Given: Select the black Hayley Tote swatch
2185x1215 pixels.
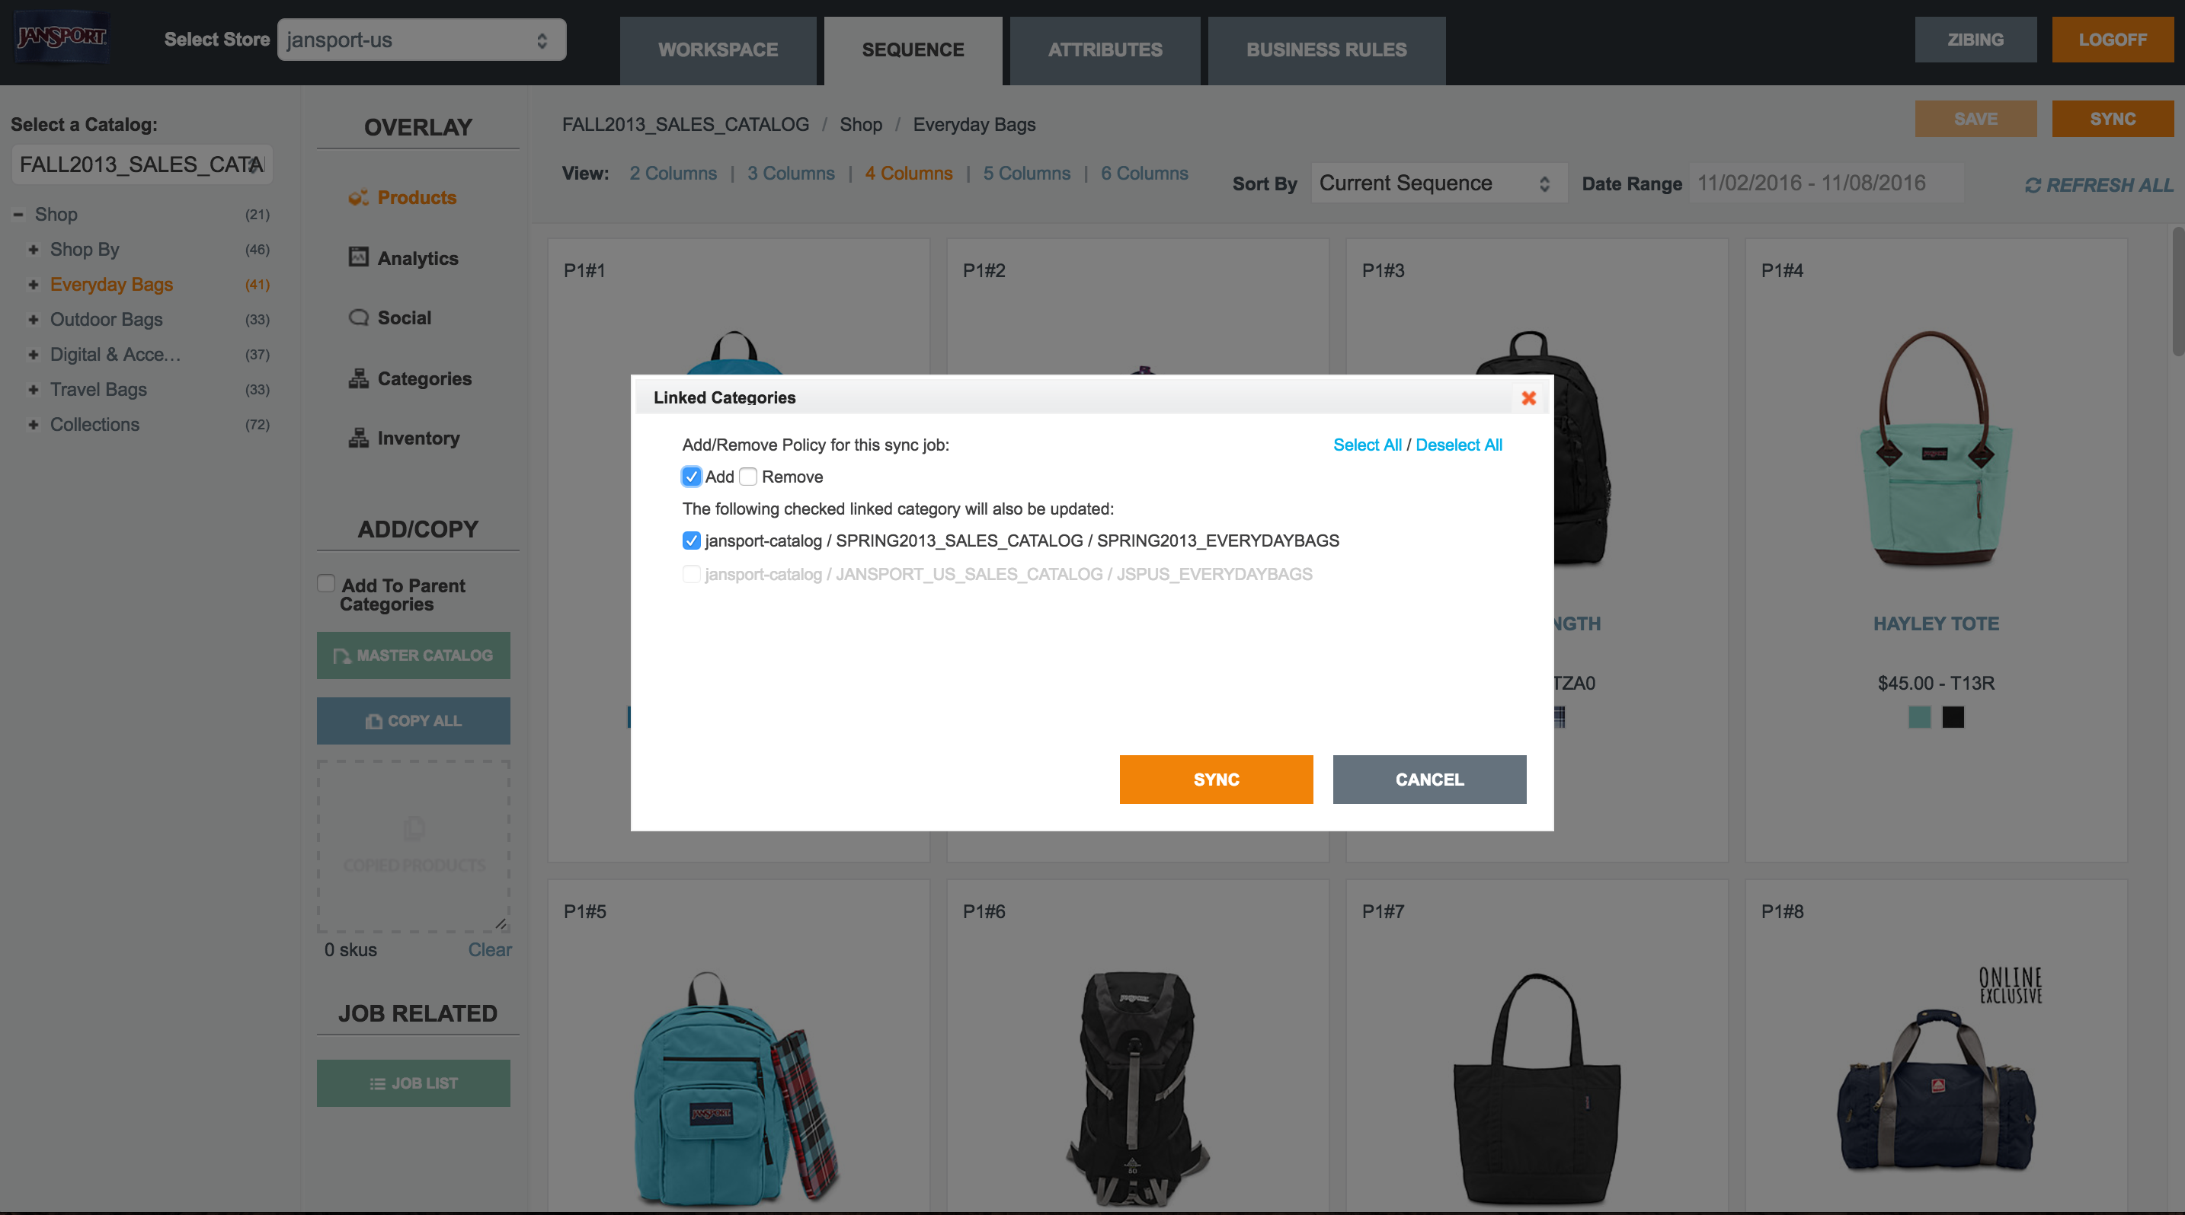Looking at the screenshot, I should [x=1953, y=717].
